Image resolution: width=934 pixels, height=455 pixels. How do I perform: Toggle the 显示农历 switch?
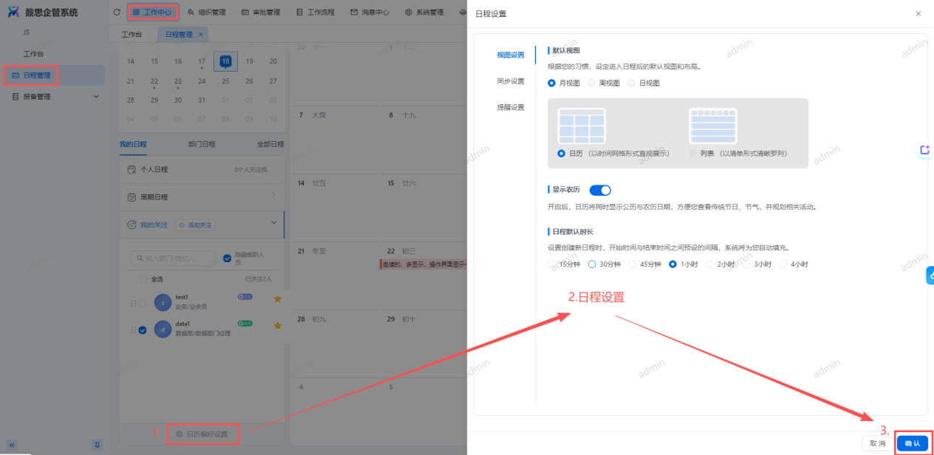pyautogui.click(x=600, y=190)
